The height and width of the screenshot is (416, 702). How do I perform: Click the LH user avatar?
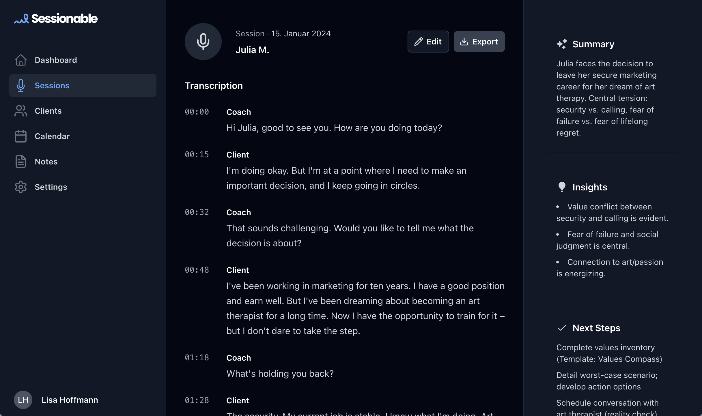(23, 400)
